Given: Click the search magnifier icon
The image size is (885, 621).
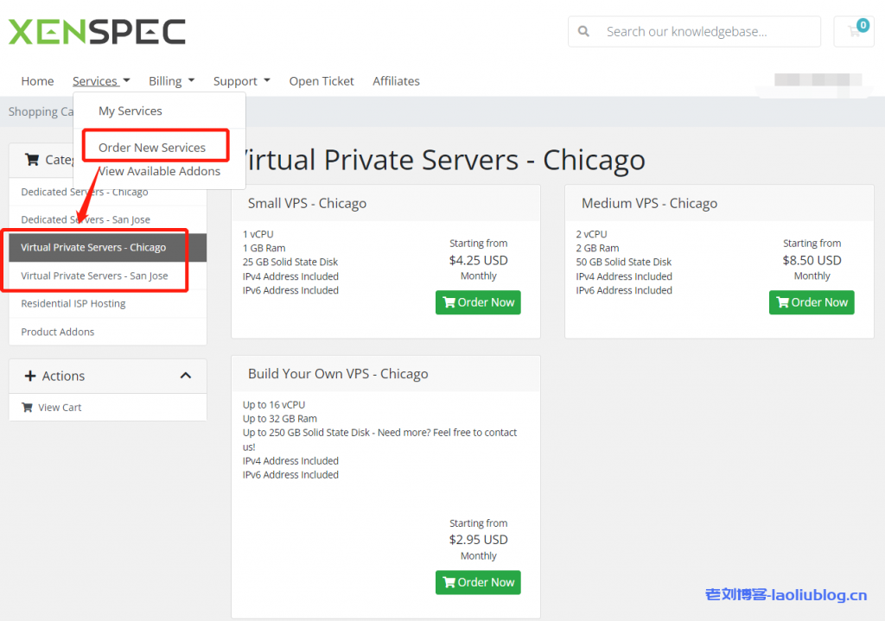Looking at the screenshot, I should click(584, 32).
